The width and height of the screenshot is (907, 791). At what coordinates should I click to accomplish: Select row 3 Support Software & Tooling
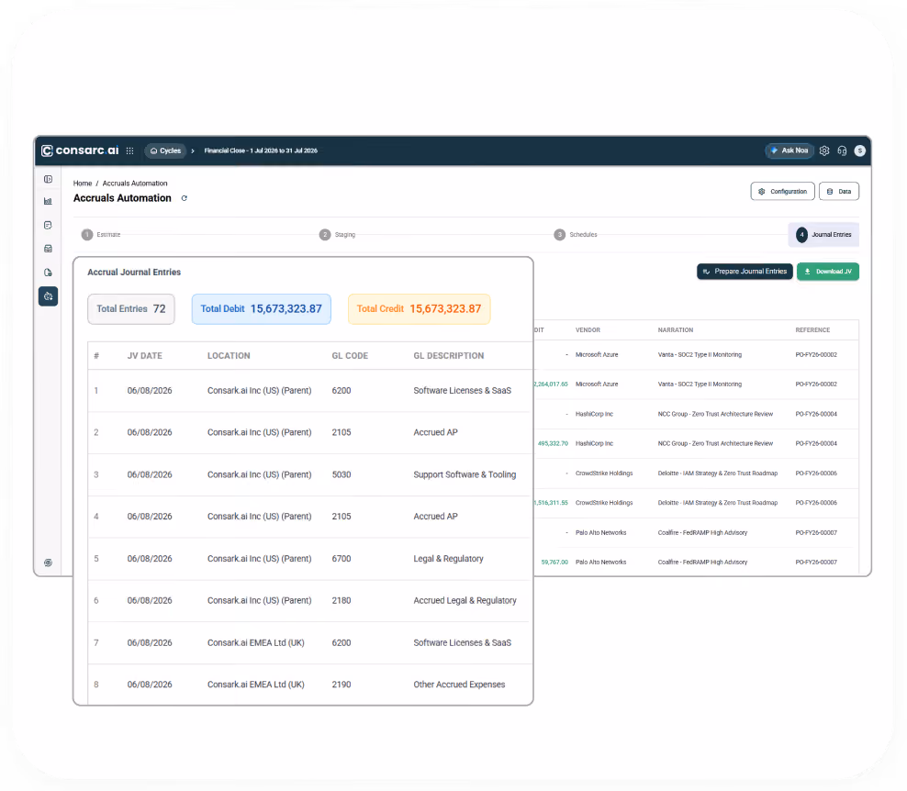pyautogui.click(x=465, y=474)
